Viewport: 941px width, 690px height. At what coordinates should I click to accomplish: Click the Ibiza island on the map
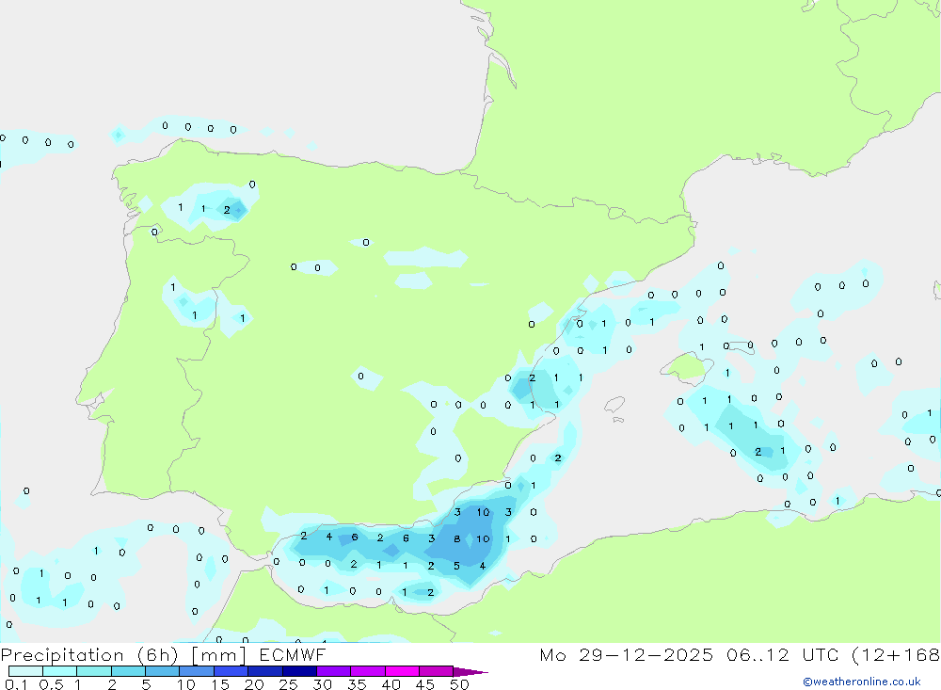pyautogui.click(x=614, y=404)
